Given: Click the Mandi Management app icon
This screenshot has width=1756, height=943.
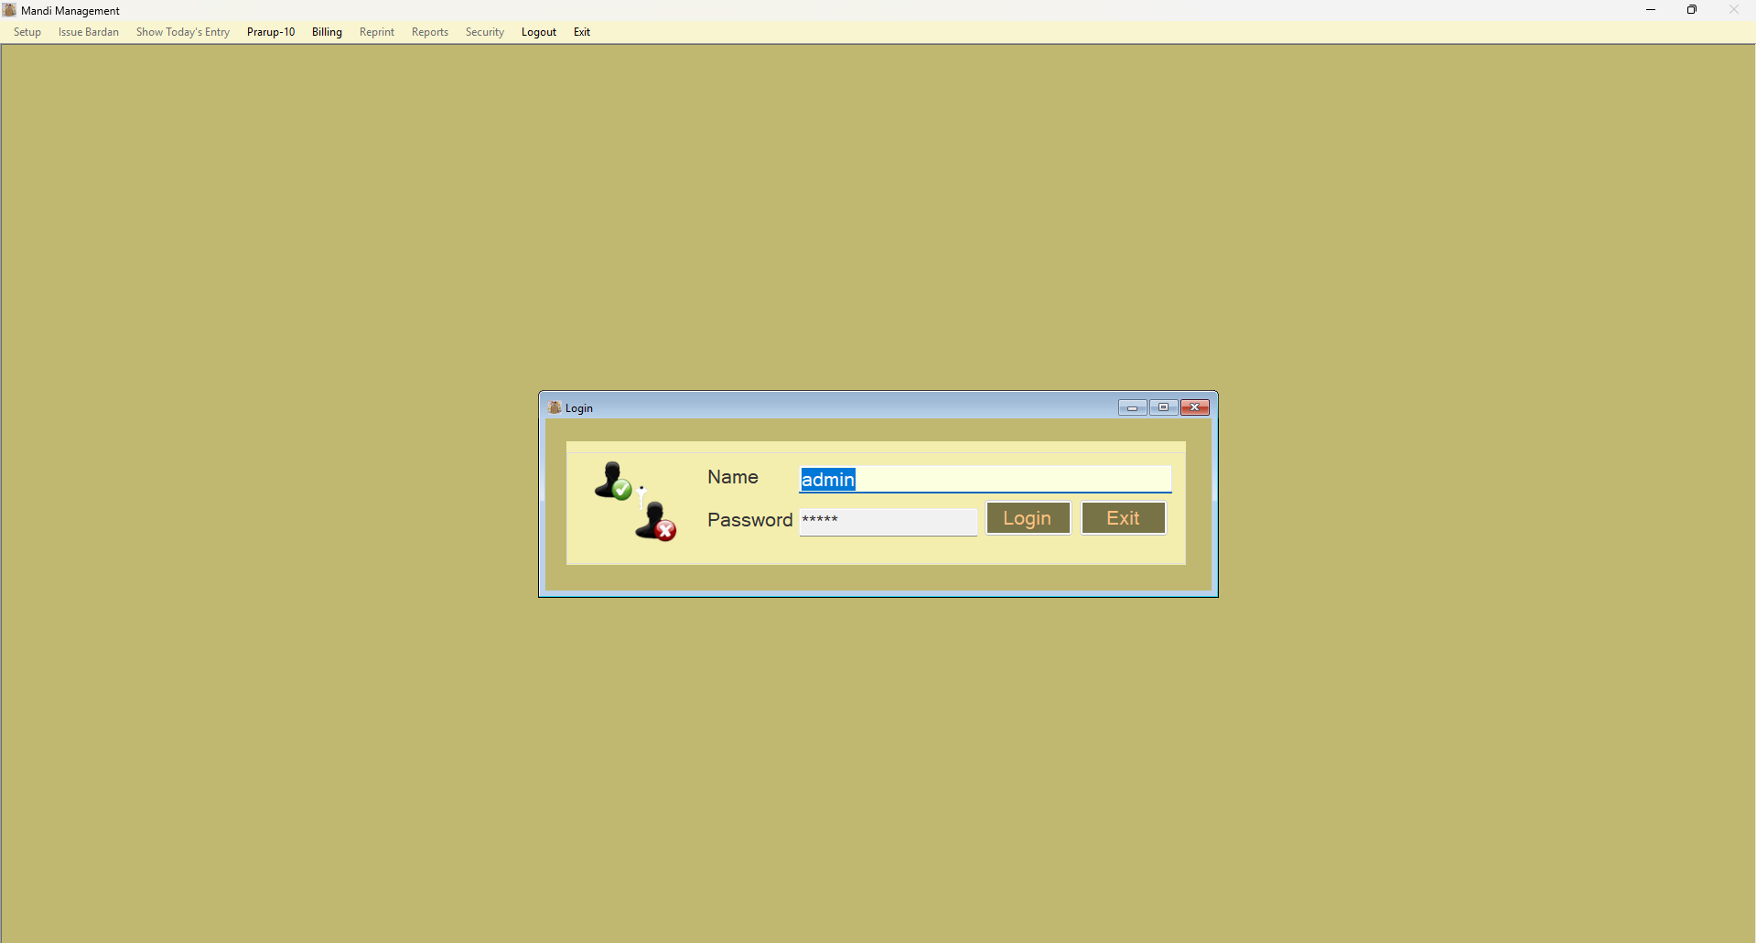Looking at the screenshot, I should point(9,10).
